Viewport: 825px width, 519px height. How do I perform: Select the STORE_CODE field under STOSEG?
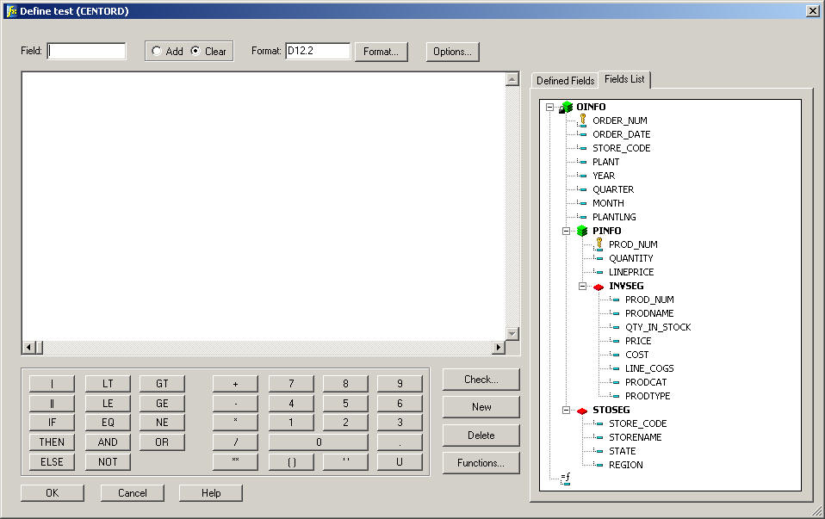(x=637, y=423)
